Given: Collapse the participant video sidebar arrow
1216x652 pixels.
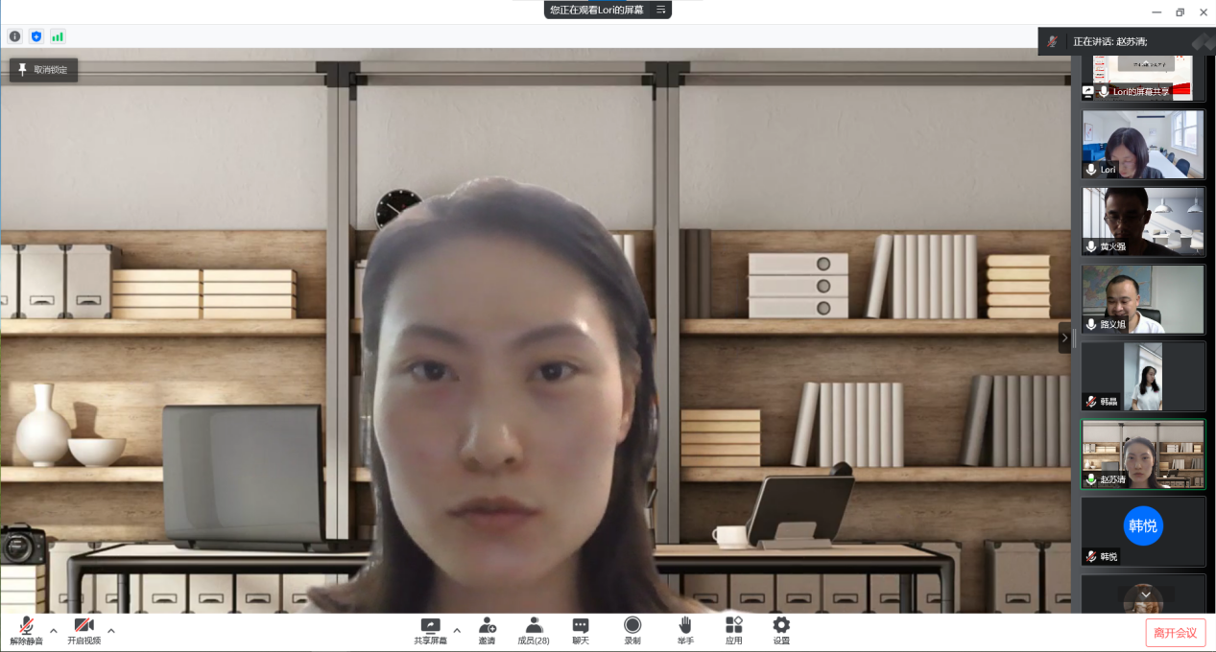Looking at the screenshot, I should (x=1064, y=338).
